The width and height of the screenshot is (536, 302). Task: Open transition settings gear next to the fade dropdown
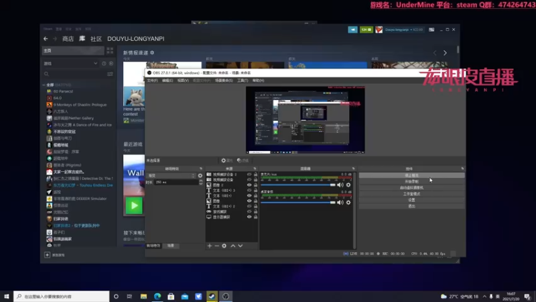(200, 176)
